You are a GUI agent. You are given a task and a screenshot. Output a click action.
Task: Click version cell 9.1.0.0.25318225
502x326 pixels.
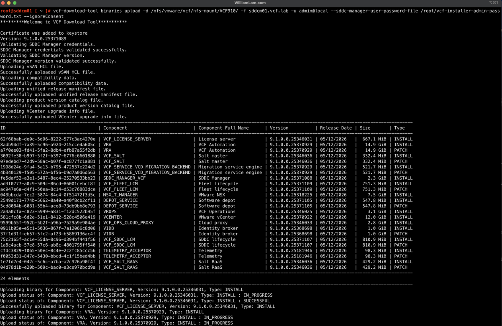click(291, 195)
